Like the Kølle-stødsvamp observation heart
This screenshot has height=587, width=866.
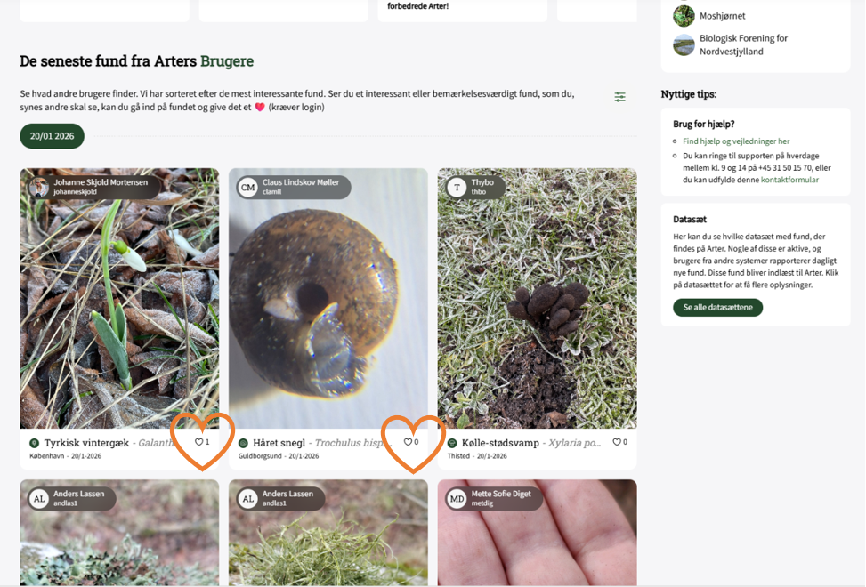coord(616,442)
